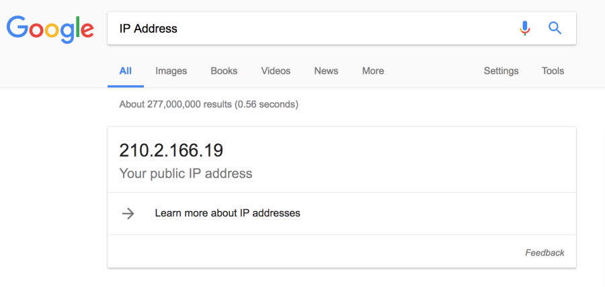Viewport: 605px width, 287px height.
Task: Click the blue magnifying glass search icon
Action: coord(555,28)
